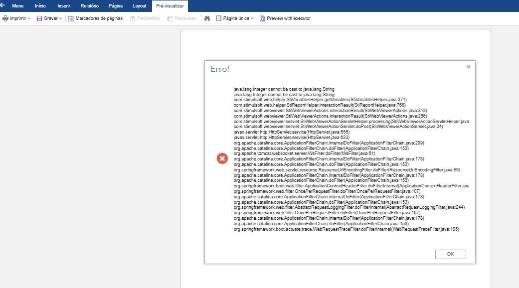Open the Menu tab

[x=17, y=6]
